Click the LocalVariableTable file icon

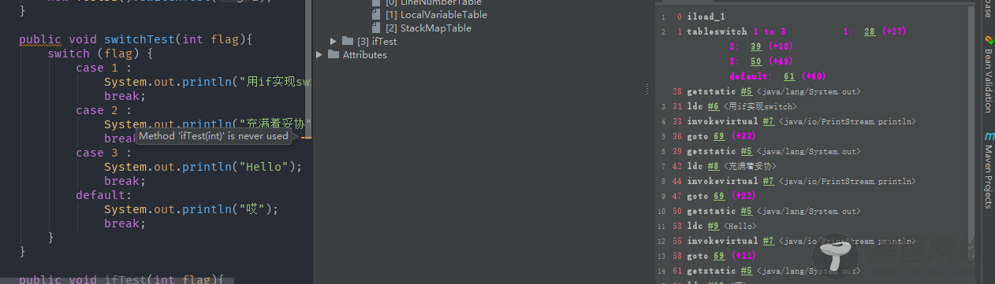[x=377, y=15]
